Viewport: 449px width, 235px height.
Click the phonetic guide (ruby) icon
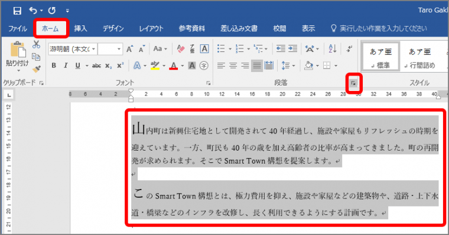[192, 49]
